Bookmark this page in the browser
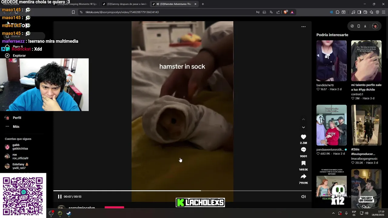This screenshot has height=218, width=388. pyautogui.click(x=73, y=12)
